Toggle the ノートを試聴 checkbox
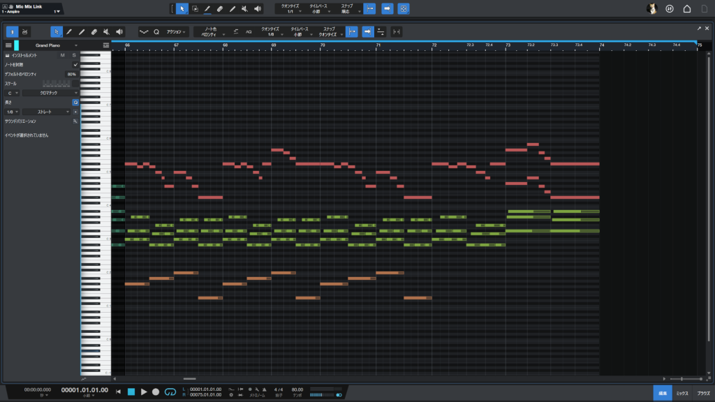715x402 pixels. [75, 64]
